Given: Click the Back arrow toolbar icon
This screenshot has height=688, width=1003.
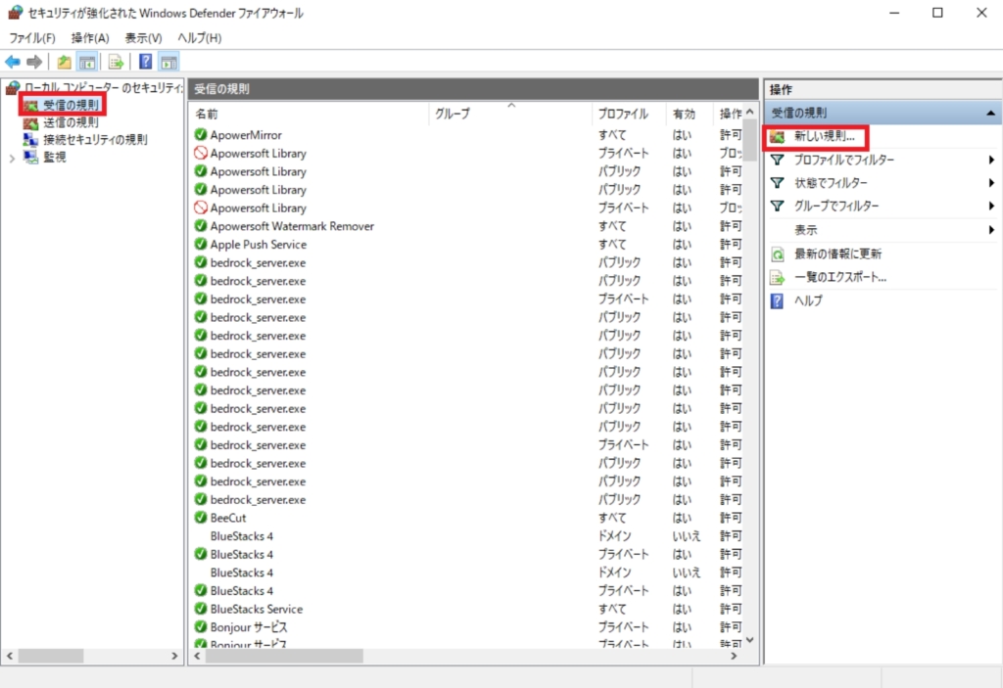Looking at the screenshot, I should click(12, 62).
